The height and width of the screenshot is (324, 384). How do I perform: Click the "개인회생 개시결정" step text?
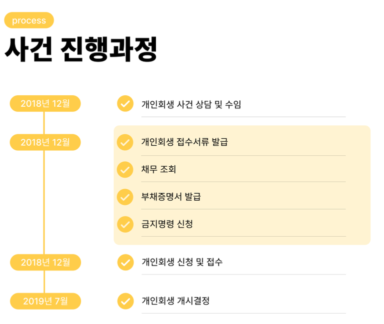coord(175,301)
